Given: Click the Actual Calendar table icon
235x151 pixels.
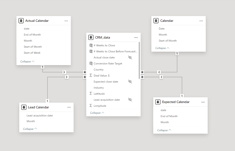Looking at the screenshot, I should click(x=21, y=21).
